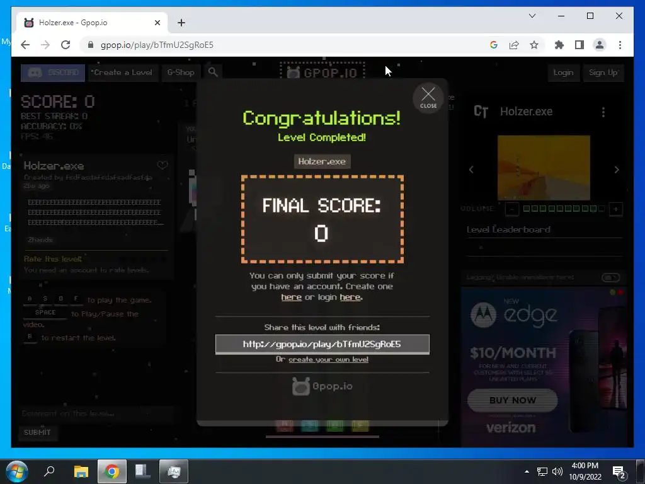Click the BUY NOW ad button
This screenshot has width=645, height=484.
click(x=513, y=400)
